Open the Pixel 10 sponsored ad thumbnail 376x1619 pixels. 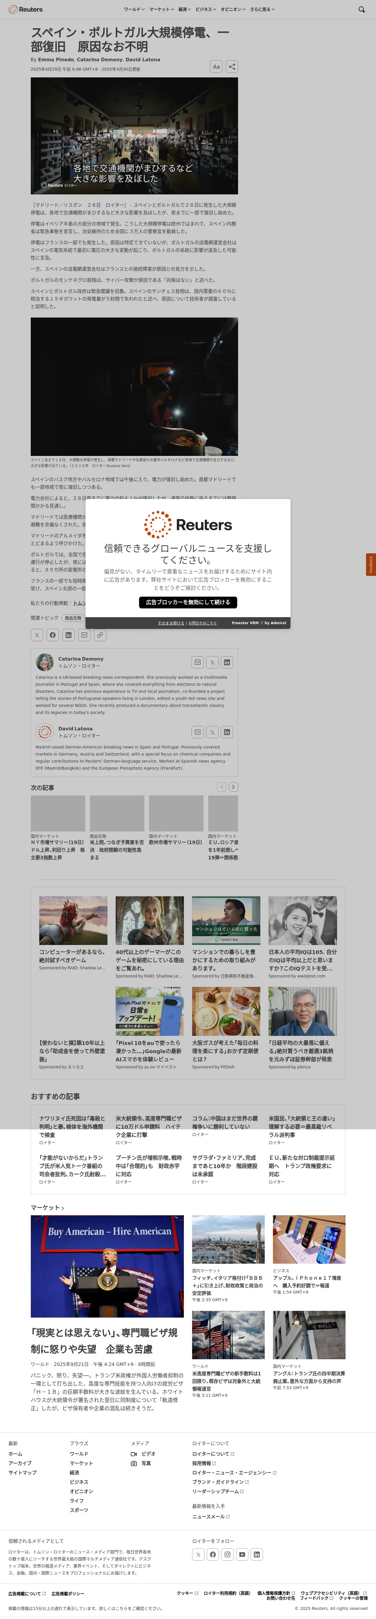click(149, 1011)
